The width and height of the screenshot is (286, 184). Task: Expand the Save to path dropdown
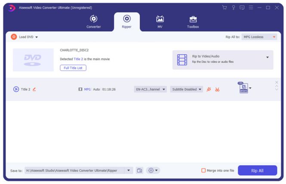129,170
